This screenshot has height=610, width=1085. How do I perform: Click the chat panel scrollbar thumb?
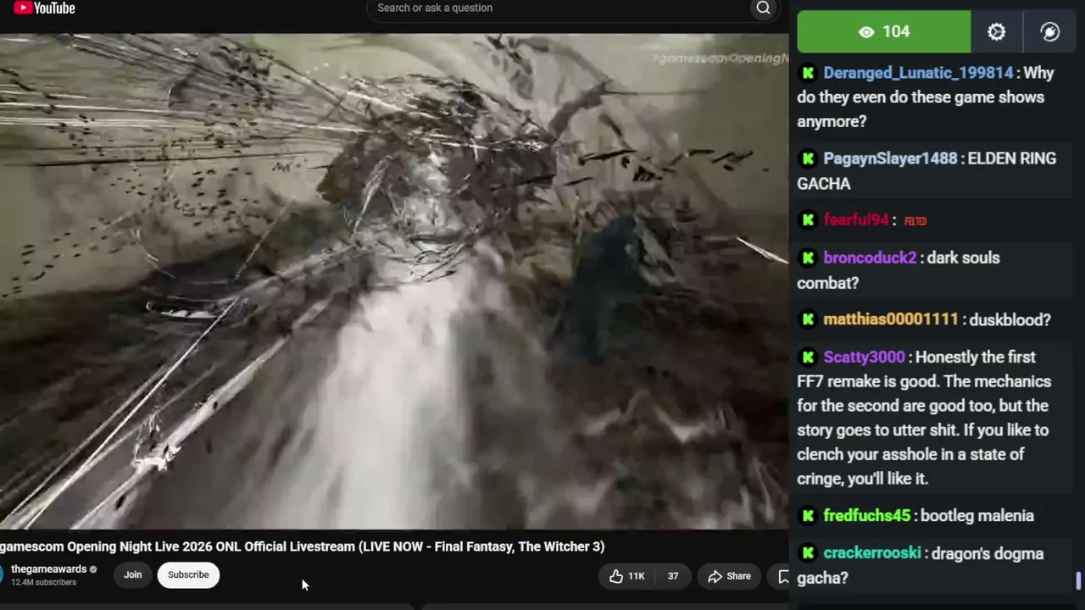(x=1078, y=581)
